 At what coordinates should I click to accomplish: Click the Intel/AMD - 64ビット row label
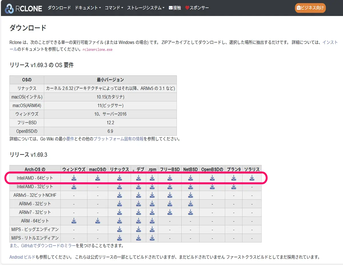[x=35, y=178]
